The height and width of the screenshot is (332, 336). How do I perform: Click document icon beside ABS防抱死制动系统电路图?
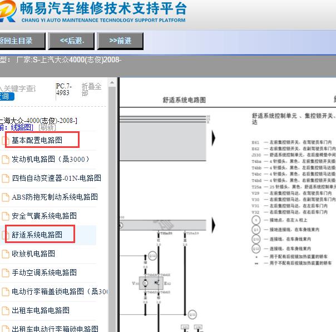6,197
